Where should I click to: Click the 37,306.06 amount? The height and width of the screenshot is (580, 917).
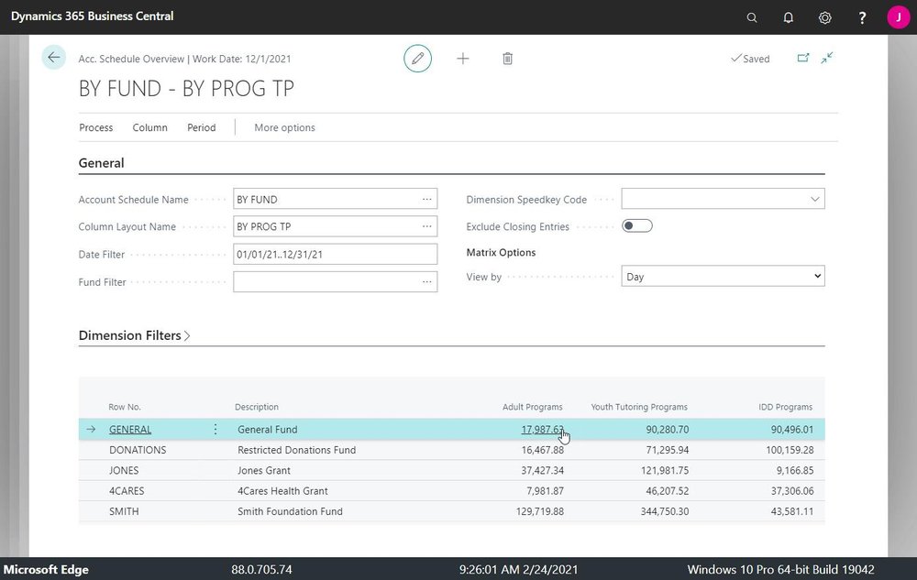coord(792,490)
